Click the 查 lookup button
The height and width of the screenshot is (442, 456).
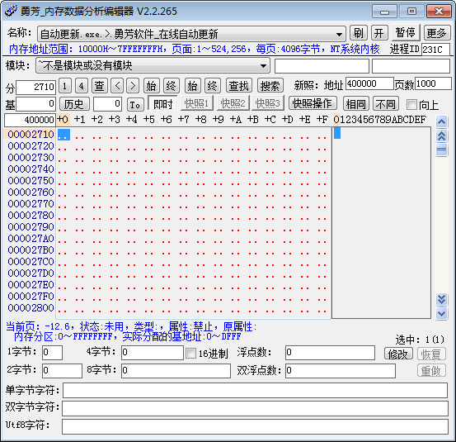[100, 86]
